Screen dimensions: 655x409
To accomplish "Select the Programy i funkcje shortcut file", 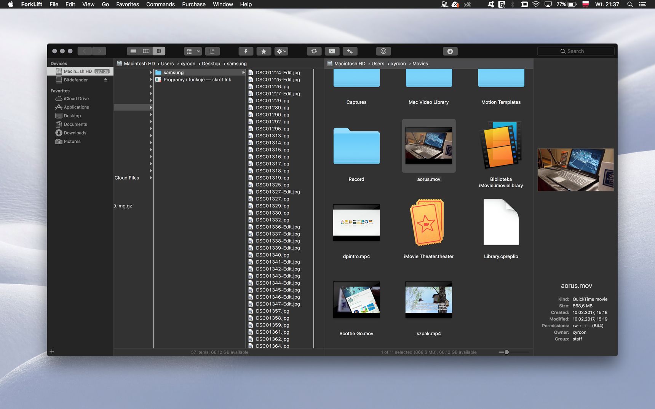I will pos(197,80).
